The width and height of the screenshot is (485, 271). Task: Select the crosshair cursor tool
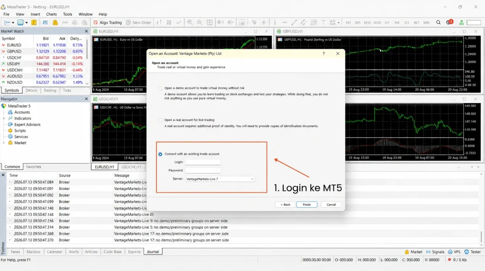click(263, 23)
